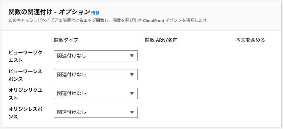Open the 情報 link beside the heading
Viewport: 283px width, 129px height.
tap(95, 13)
